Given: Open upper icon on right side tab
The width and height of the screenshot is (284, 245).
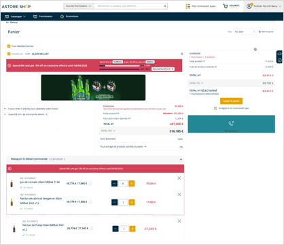Looking at the screenshot, I should click(280, 54).
